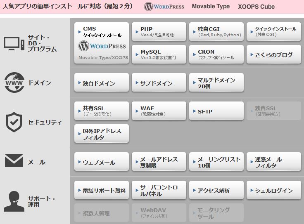Click the XOOPS Cube link in banner
Viewport: 304px width, 224px height.
(x=256, y=7)
